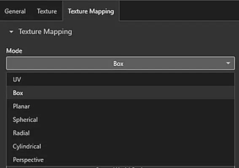Choose UV mapping mode

point(120,79)
